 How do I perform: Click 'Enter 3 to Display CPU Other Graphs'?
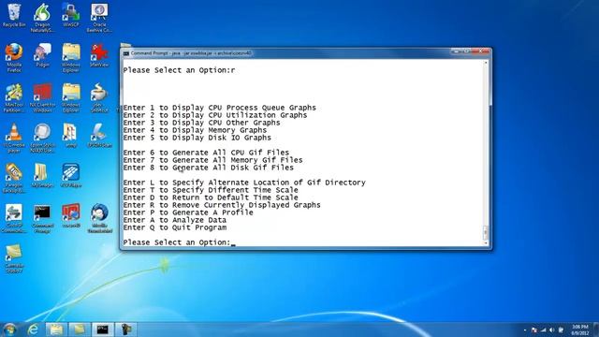click(x=202, y=123)
